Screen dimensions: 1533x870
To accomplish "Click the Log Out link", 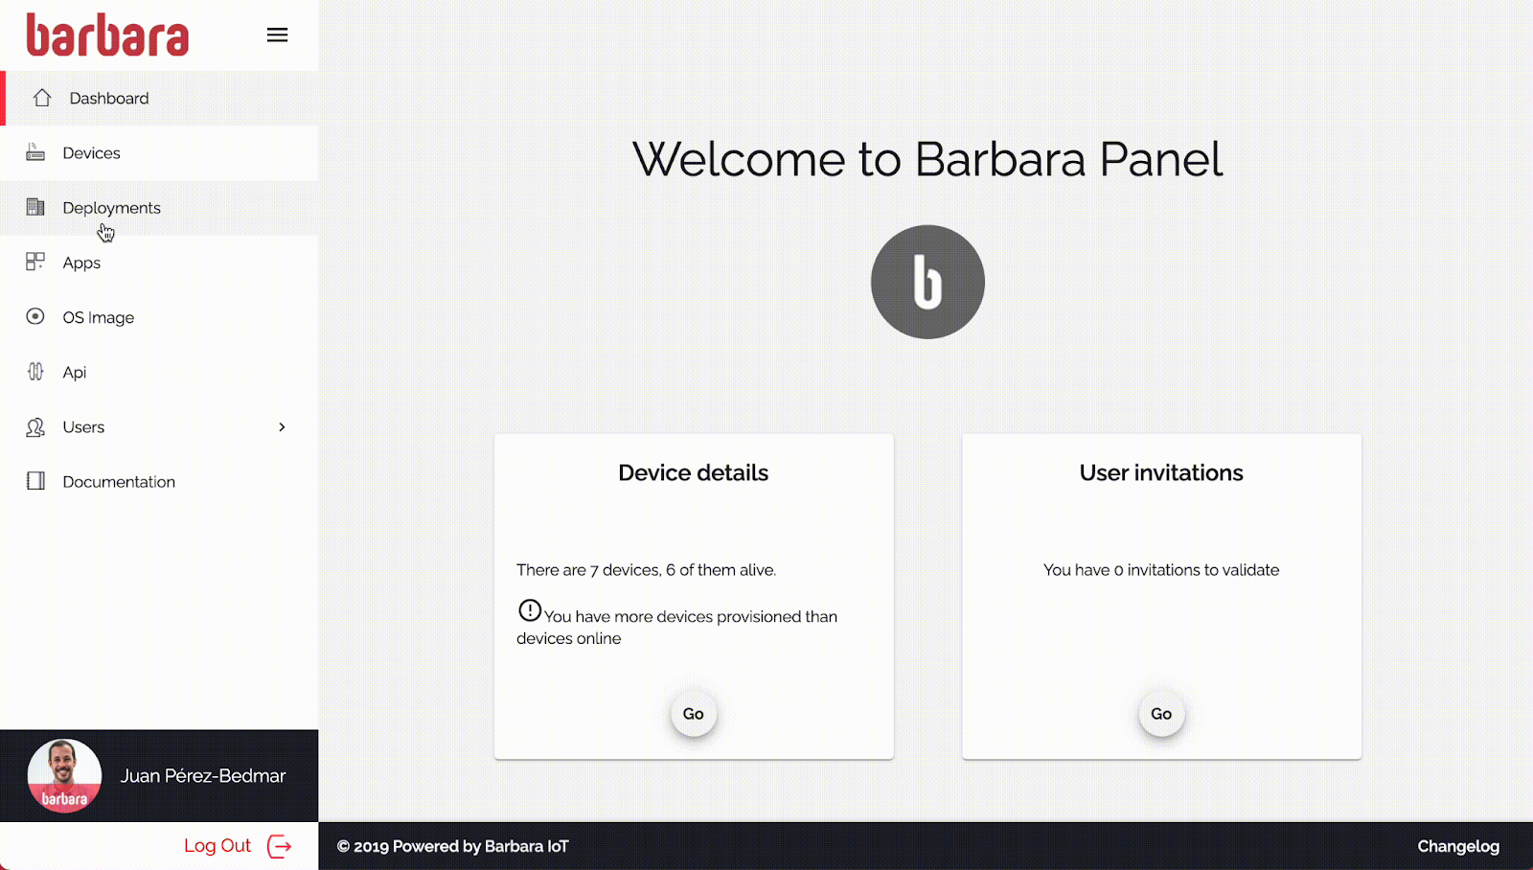I will tap(217, 846).
